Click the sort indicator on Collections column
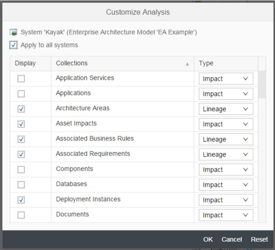This screenshot has height=250, width=275. click(187, 63)
